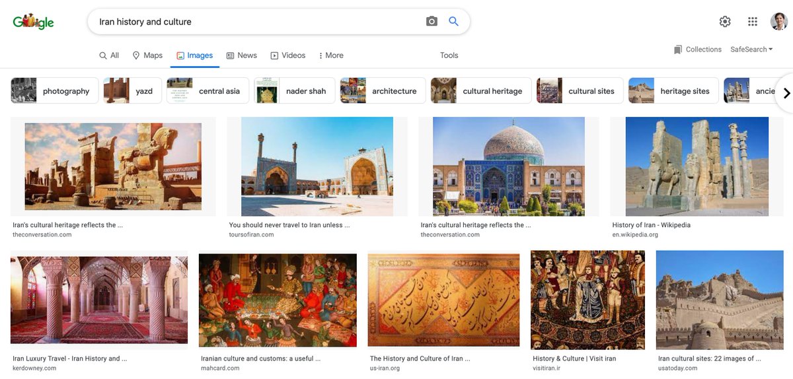Click the en.wikipedia.org source text

click(x=635, y=235)
